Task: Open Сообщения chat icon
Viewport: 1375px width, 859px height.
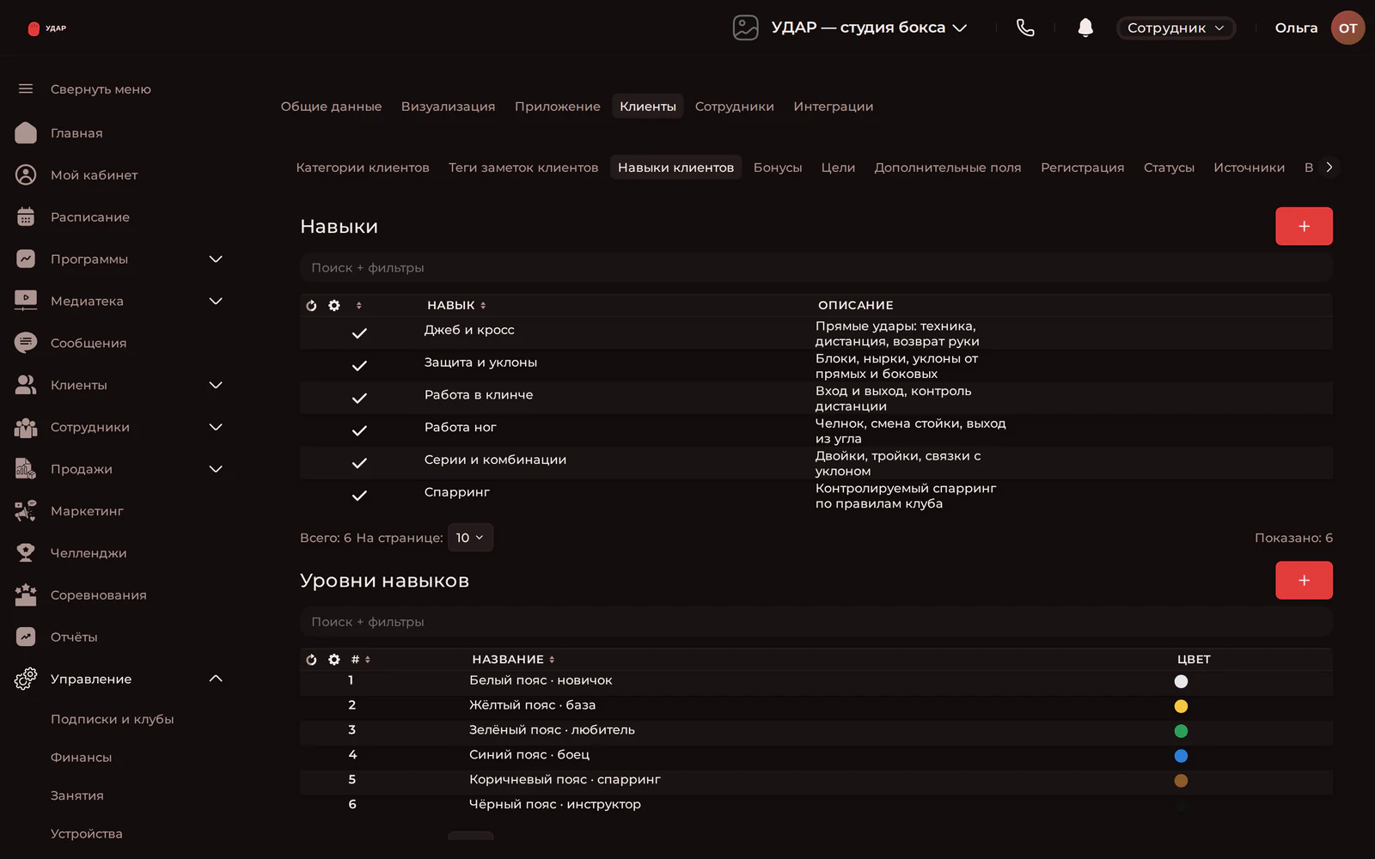Action: point(26,343)
